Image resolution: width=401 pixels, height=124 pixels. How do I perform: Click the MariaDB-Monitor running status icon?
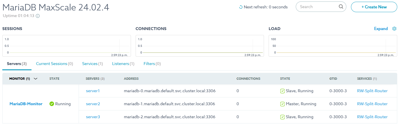[x=52, y=104]
